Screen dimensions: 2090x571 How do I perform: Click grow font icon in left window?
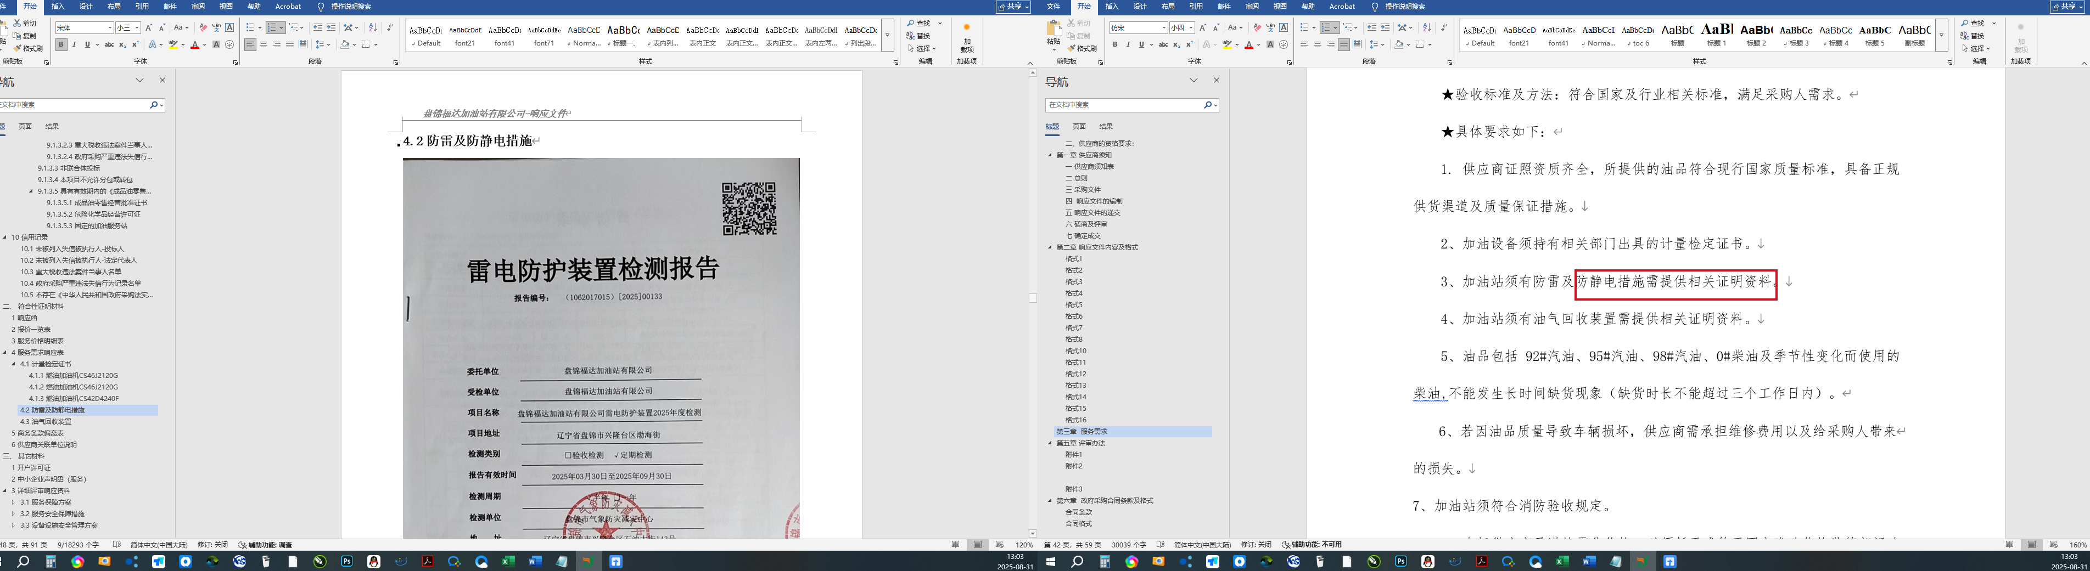[x=149, y=27]
